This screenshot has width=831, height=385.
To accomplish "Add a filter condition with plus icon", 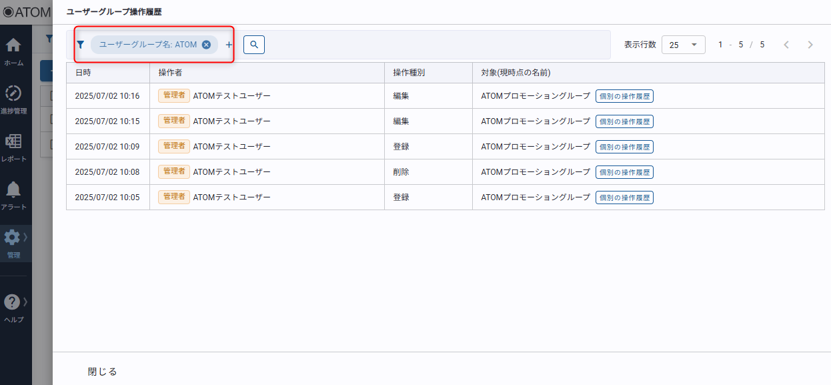I will tap(229, 45).
